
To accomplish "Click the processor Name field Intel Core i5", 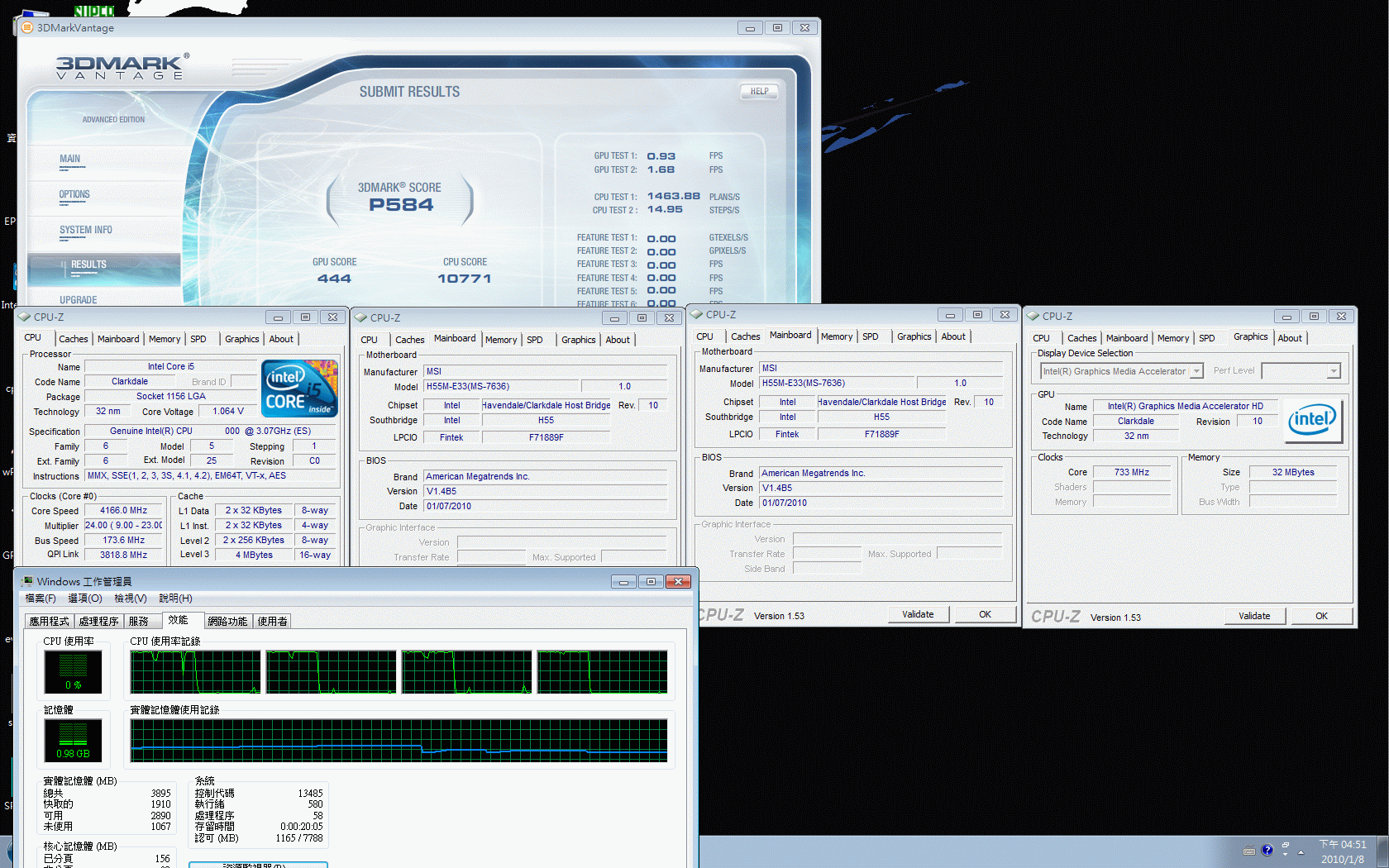I will 171,366.
